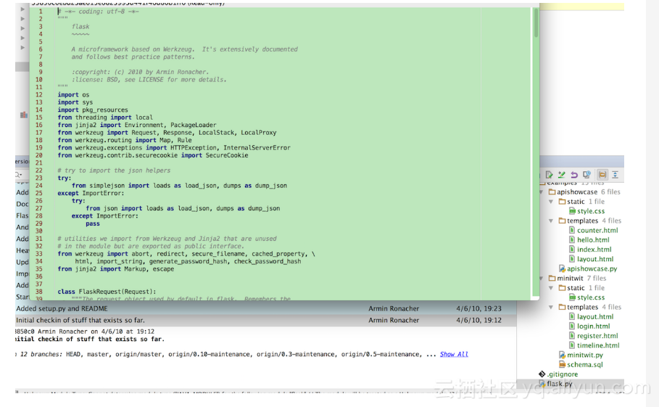Click line number 25 in the gutter
The width and height of the screenshot is (659, 407).
pos(38,194)
